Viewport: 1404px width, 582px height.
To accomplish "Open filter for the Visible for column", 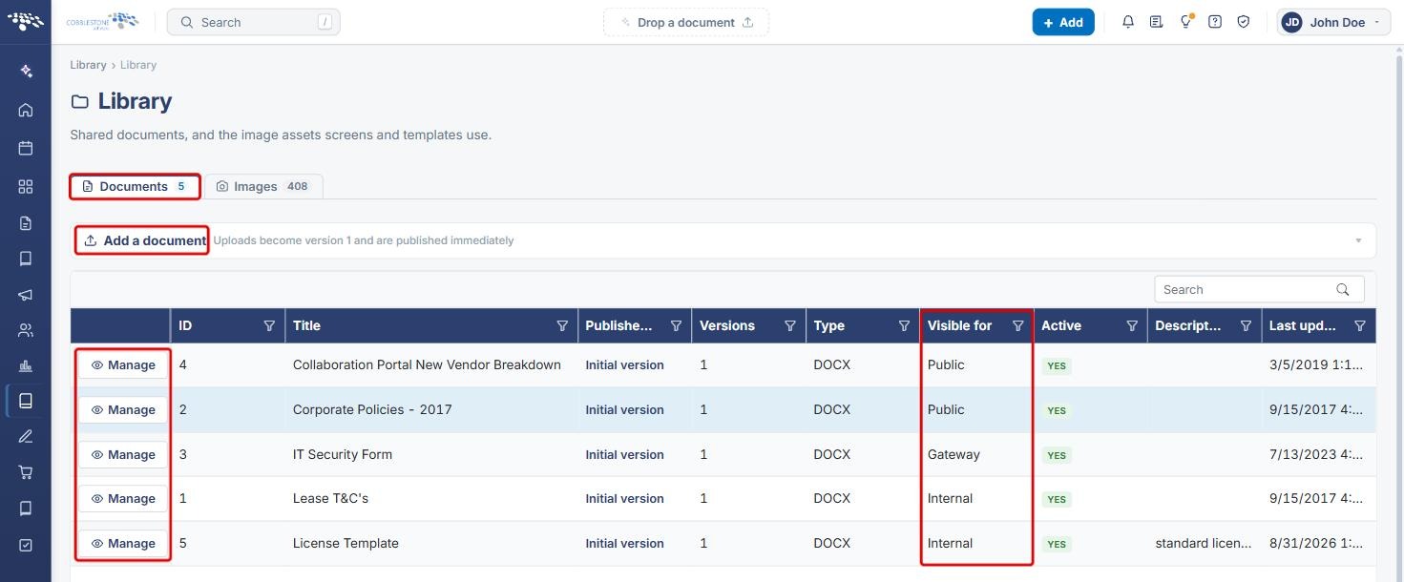I will click(1018, 326).
